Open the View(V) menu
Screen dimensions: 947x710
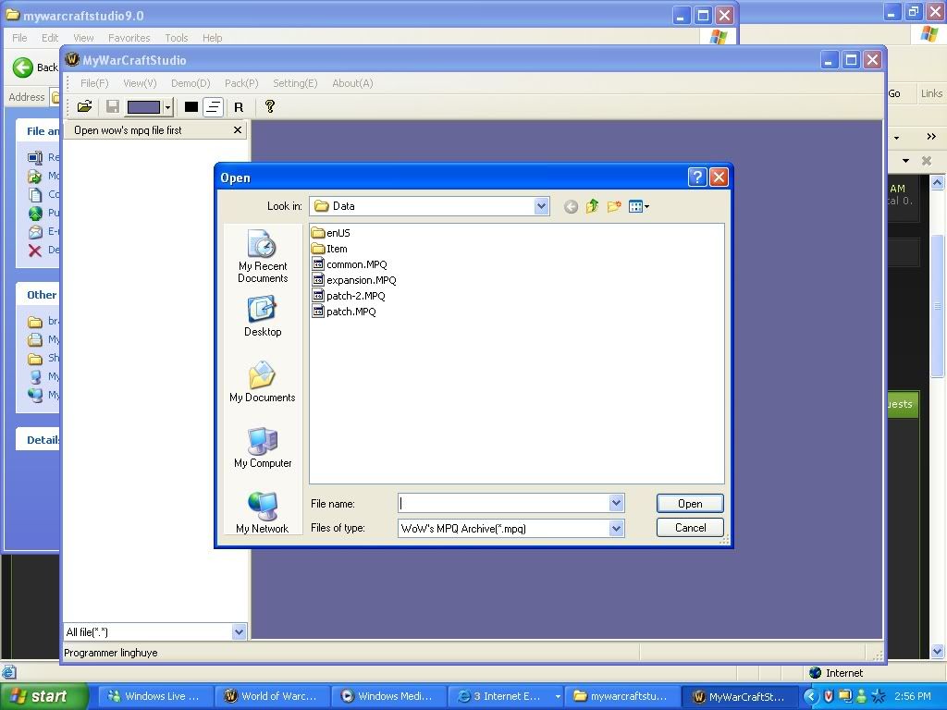coord(140,83)
